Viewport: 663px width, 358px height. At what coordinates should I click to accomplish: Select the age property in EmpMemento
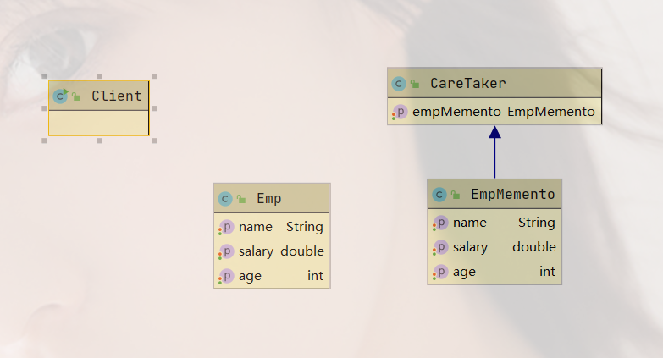[x=464, y=273]
